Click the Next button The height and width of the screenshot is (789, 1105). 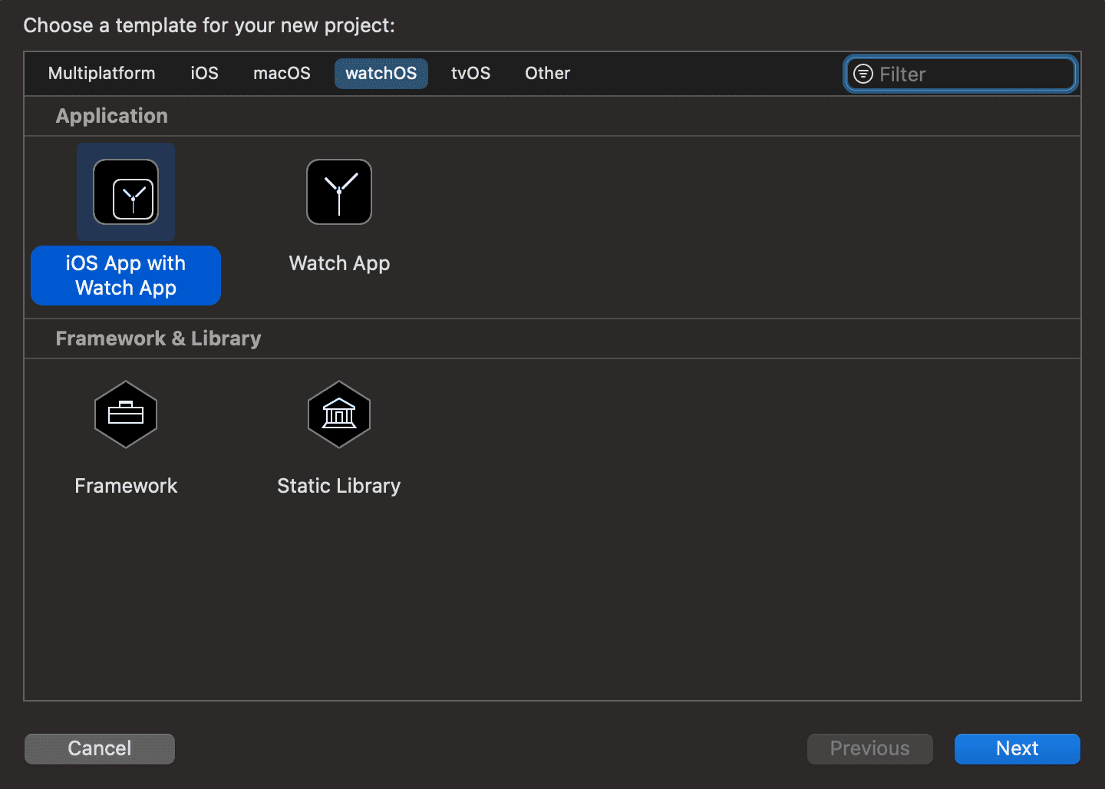[1017, 748]
